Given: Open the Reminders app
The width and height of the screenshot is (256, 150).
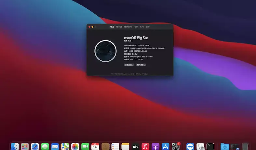Looking at the screenshot, I should click(x=115, y=146).
